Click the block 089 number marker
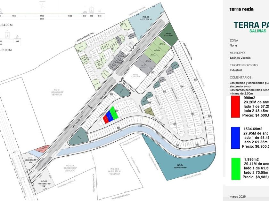Screen dimensions: 269x201 point(111,94)
